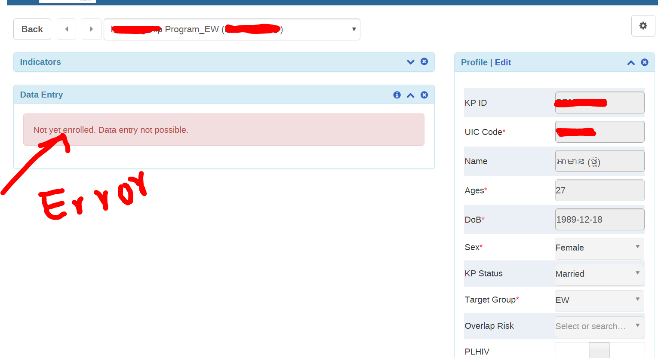Image resolution: width=658 pixels, height=358 pixels.
Task: Go to the previous record arrow
Action: click(x=67, y=29)
